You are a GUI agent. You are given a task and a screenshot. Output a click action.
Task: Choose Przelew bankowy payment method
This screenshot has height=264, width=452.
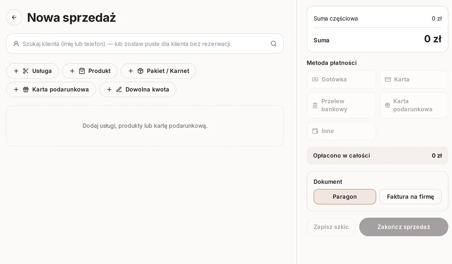pos(341,105)
